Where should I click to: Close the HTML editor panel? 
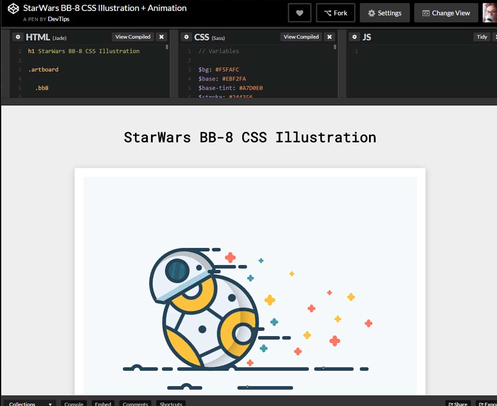[162, 37]
